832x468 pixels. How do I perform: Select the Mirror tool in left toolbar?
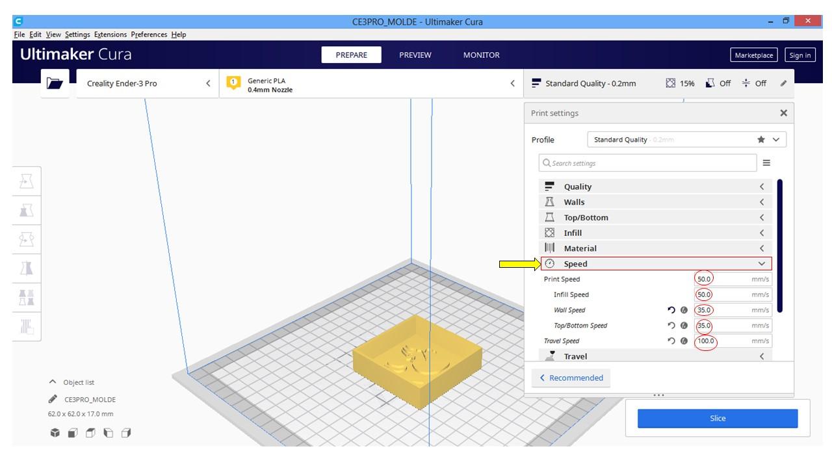tap(27, 268)
